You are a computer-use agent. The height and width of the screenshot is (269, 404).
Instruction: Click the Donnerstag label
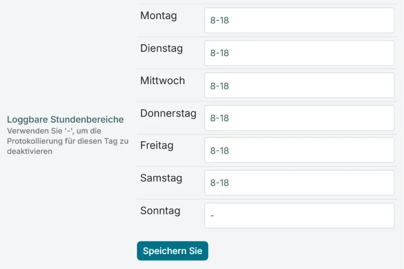pos(168,113)
